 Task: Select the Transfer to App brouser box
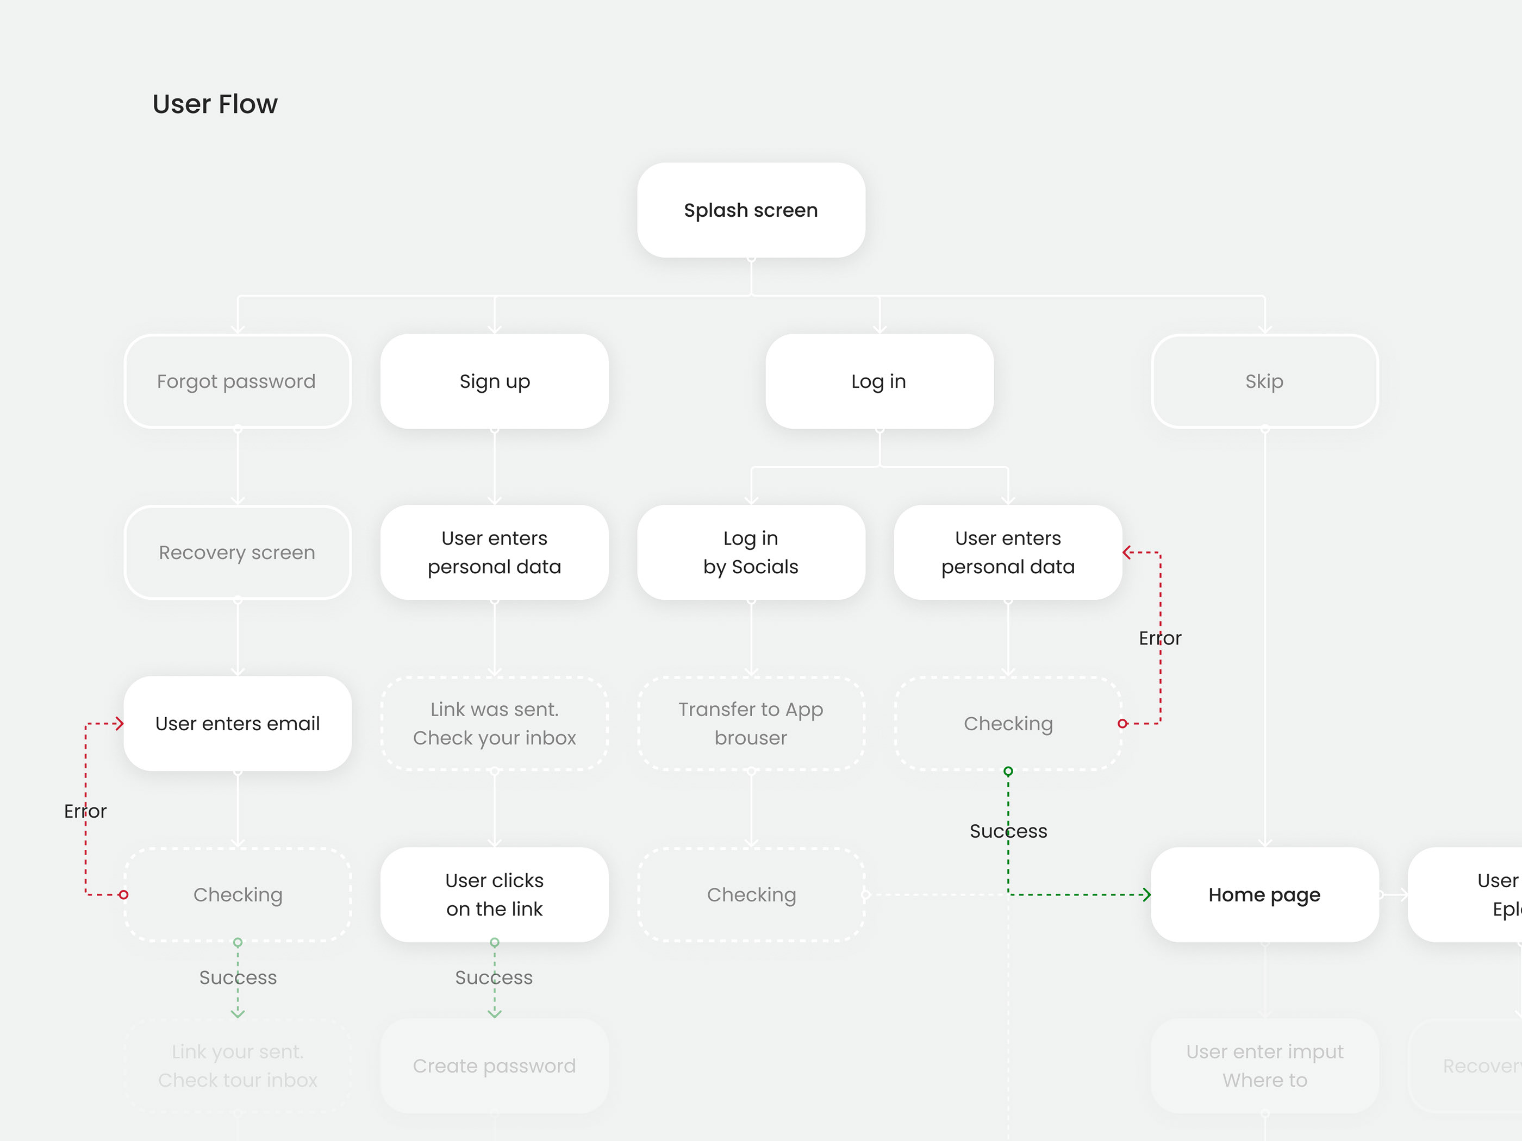pos(751,724)
